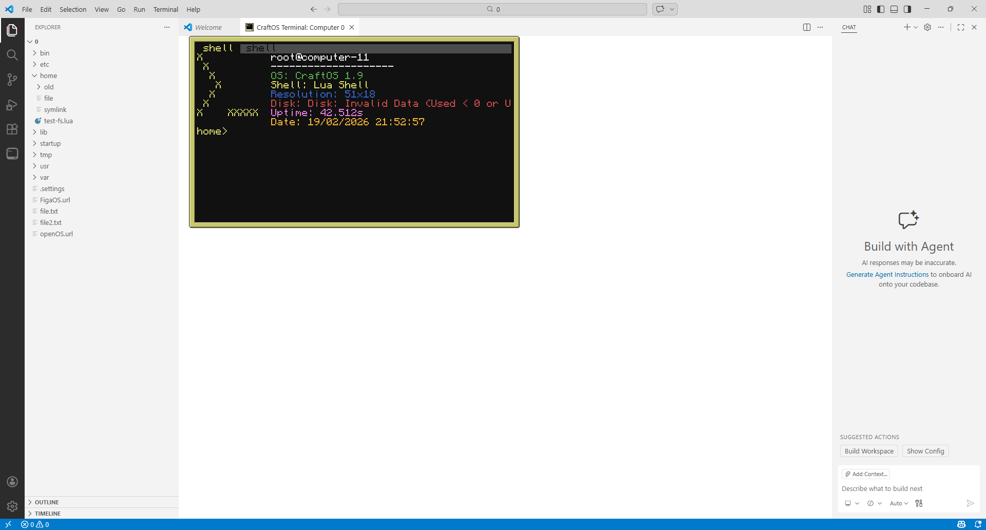The width and height of the screenshot is (986, 530).
Task: Send the chat message
Action: coord(970,503)
